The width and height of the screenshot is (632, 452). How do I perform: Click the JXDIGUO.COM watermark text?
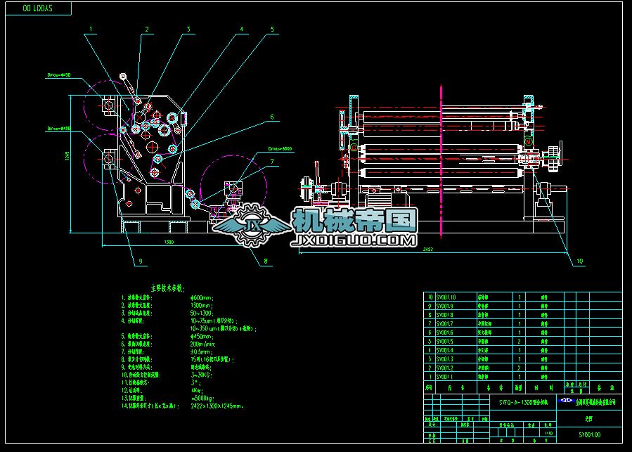(x=355, y=240)
